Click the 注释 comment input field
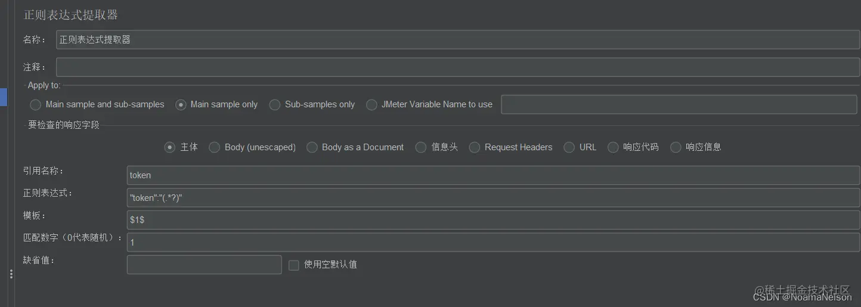The height and width of the screenshot is (307, 861). (457, 67)
